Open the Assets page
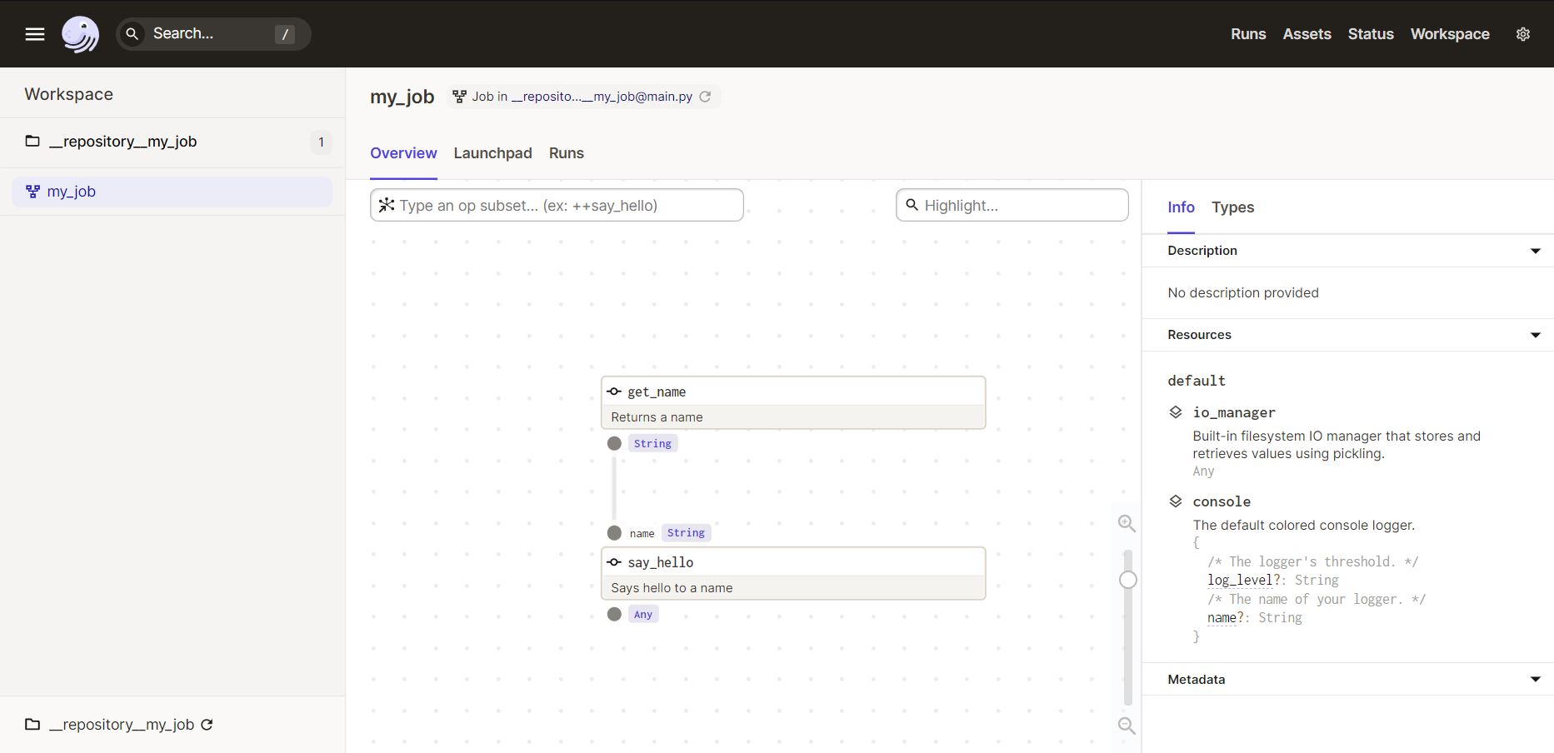 tap(1307, 34)
